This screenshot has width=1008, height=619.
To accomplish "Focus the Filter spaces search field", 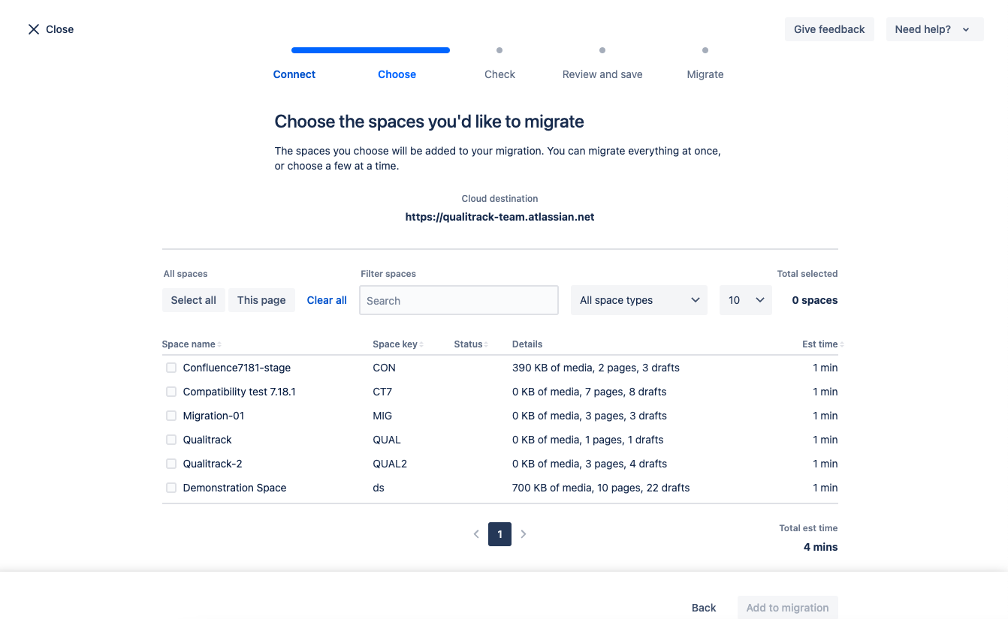I will (459, 300).
